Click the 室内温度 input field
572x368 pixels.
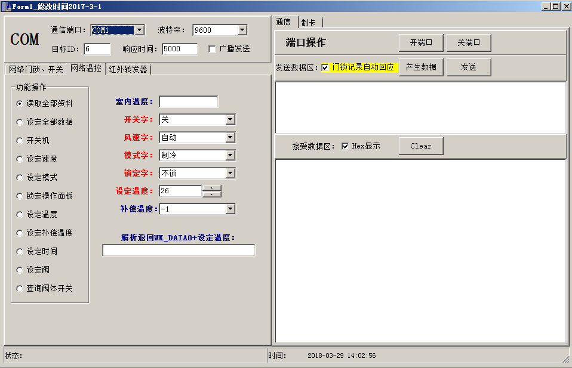(x=188, y=102)
